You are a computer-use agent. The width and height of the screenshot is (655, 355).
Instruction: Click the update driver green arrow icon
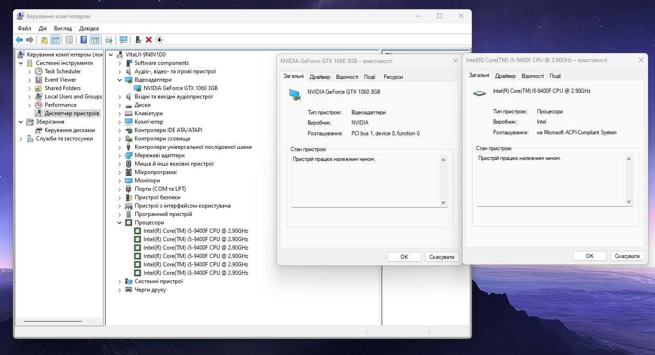(138, 40)
